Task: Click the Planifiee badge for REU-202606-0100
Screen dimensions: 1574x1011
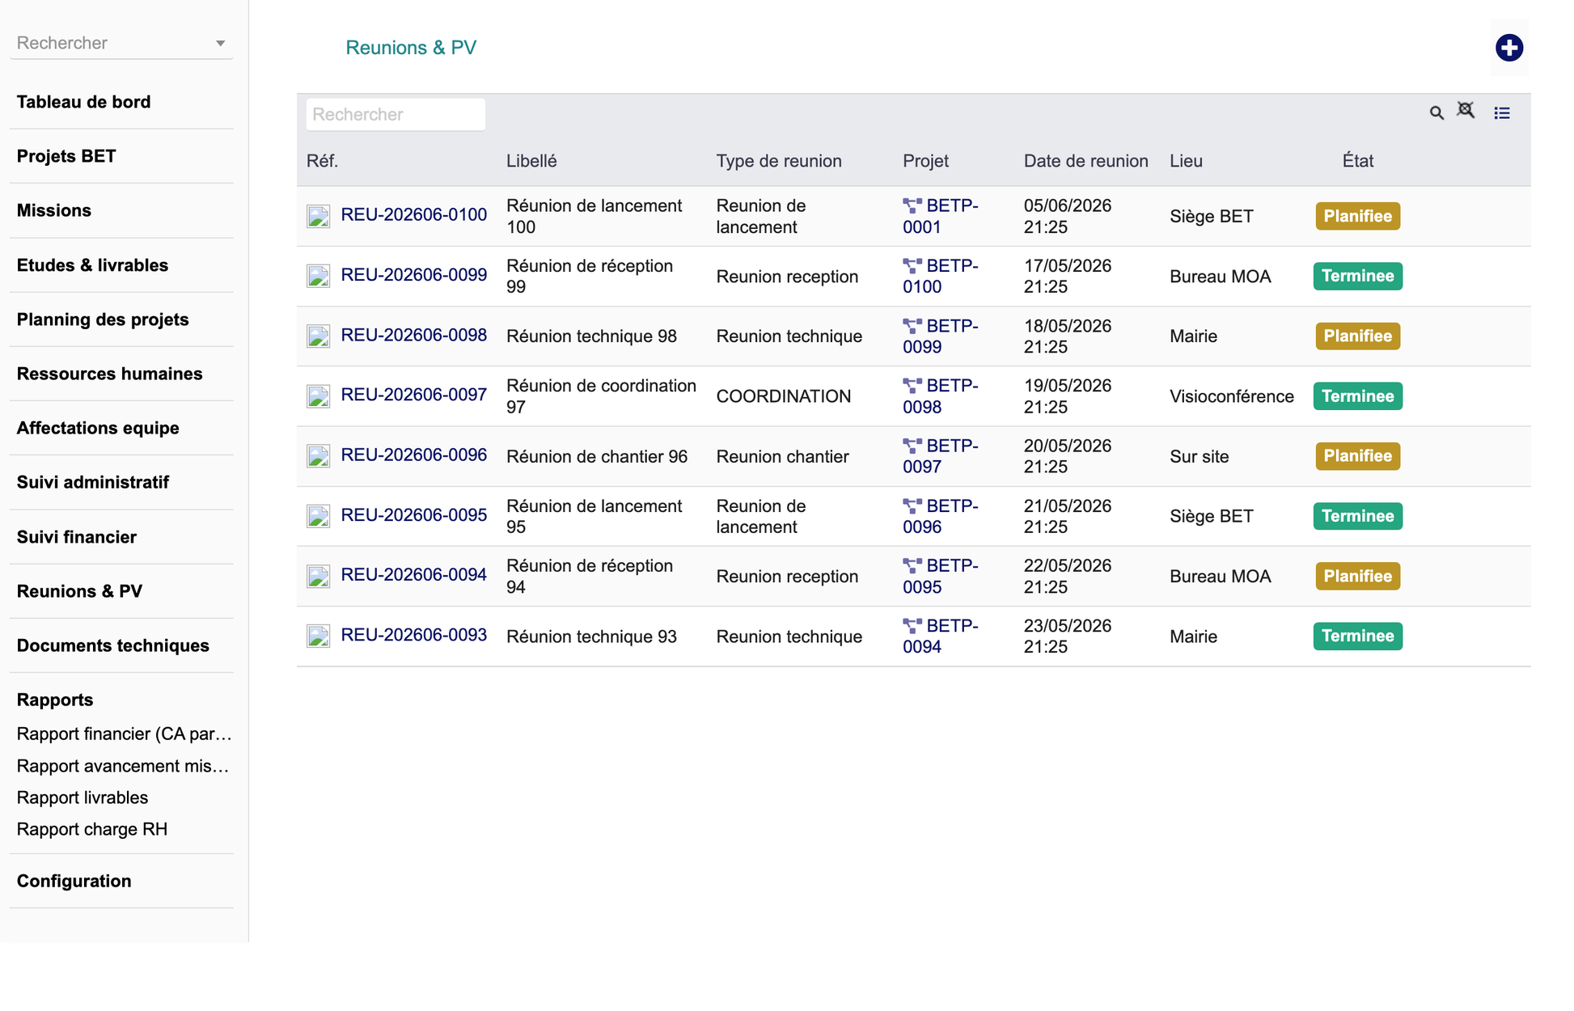Action: (x=1358, y=216)
